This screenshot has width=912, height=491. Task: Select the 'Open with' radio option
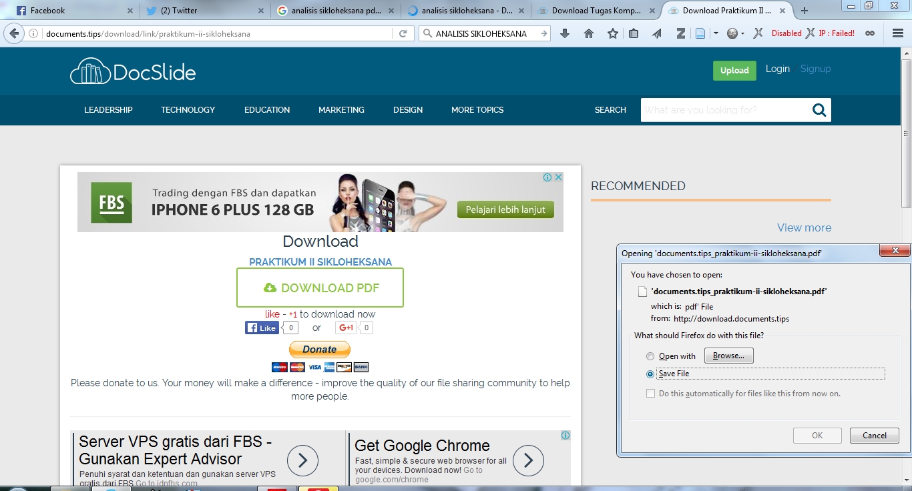[650, 356]
